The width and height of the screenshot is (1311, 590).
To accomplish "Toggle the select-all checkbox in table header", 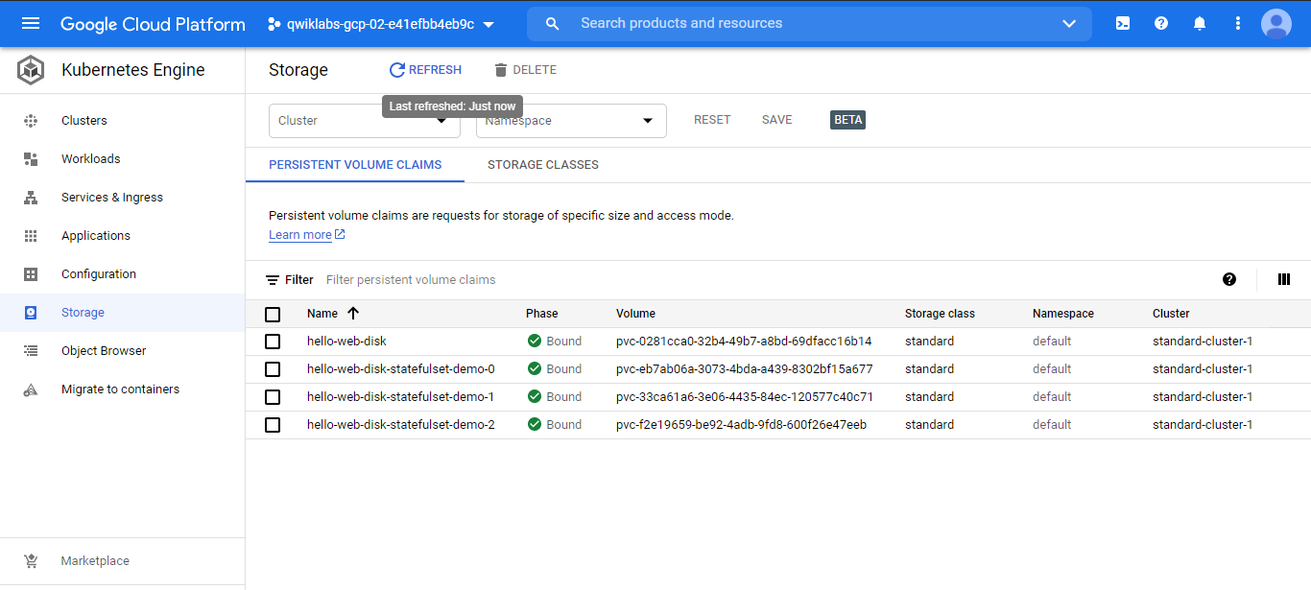I will [x=273, y=315].
